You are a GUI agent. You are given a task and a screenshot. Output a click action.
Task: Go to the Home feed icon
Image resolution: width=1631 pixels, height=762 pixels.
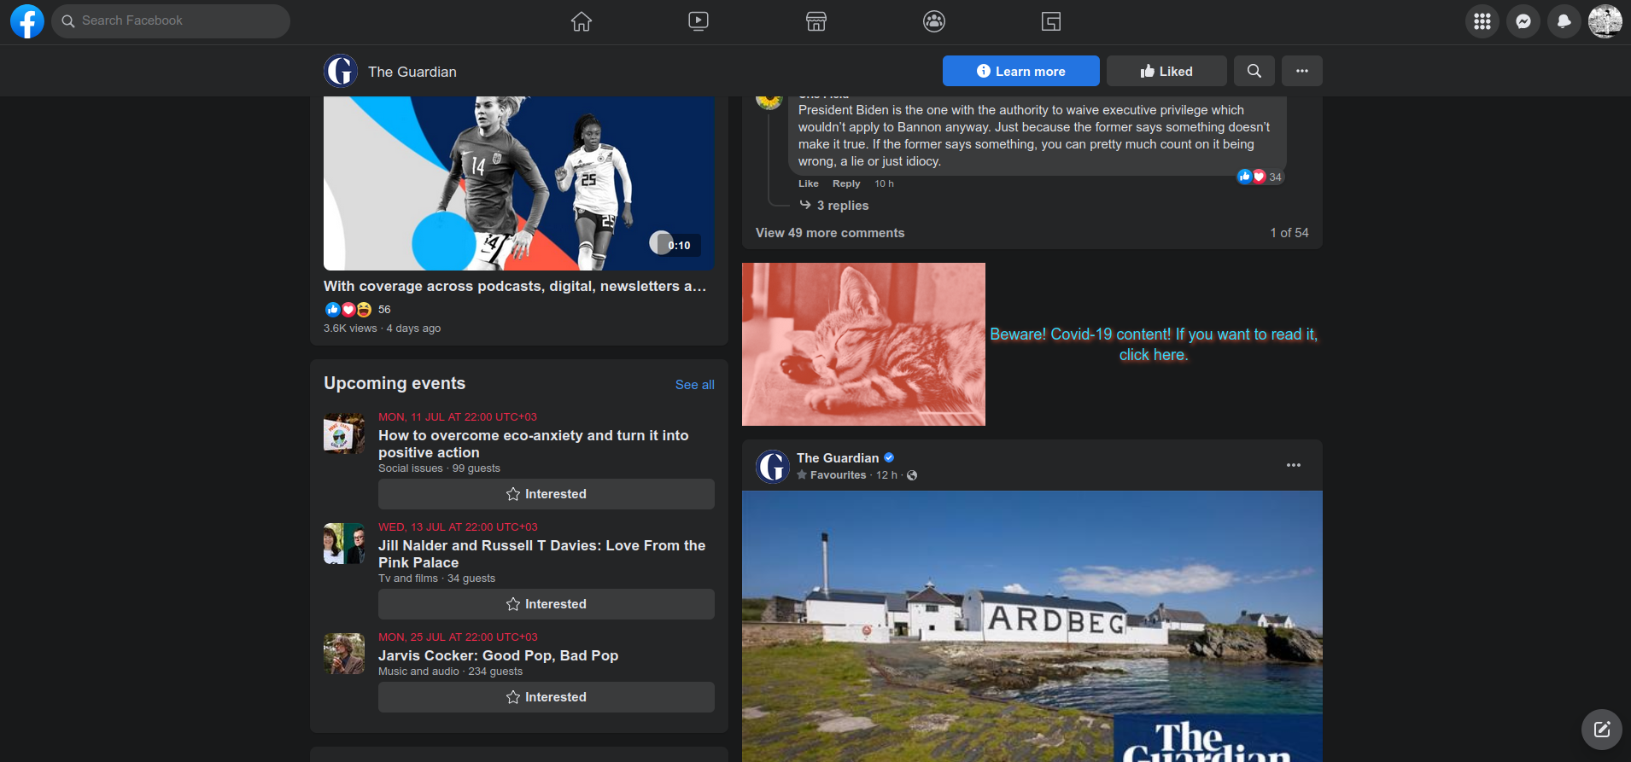[x=582, y=21]
